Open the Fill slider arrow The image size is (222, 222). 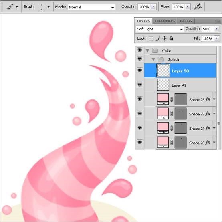point(217,38)
